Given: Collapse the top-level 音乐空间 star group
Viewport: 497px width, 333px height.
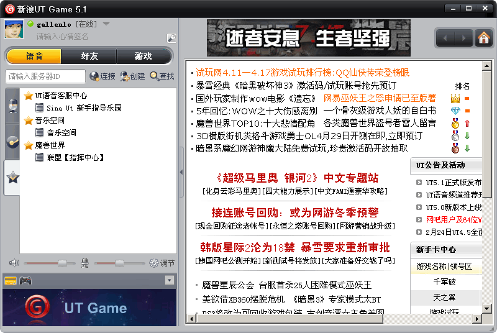Looking at the screenshot, I should pos(44,121).
